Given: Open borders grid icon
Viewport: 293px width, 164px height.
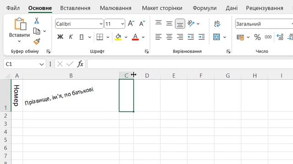Looking at the screenshot, I should coord(100,37).
